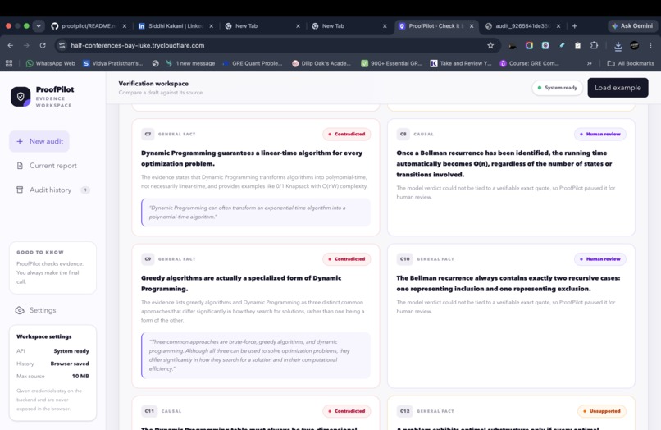Open Audit history in the sidebar

click(52, 190)
